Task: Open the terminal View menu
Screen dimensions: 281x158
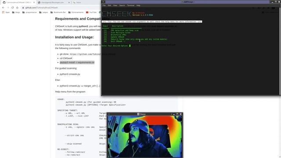Action: point(115,6)
